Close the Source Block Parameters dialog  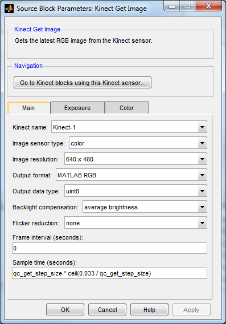point(208,6)
